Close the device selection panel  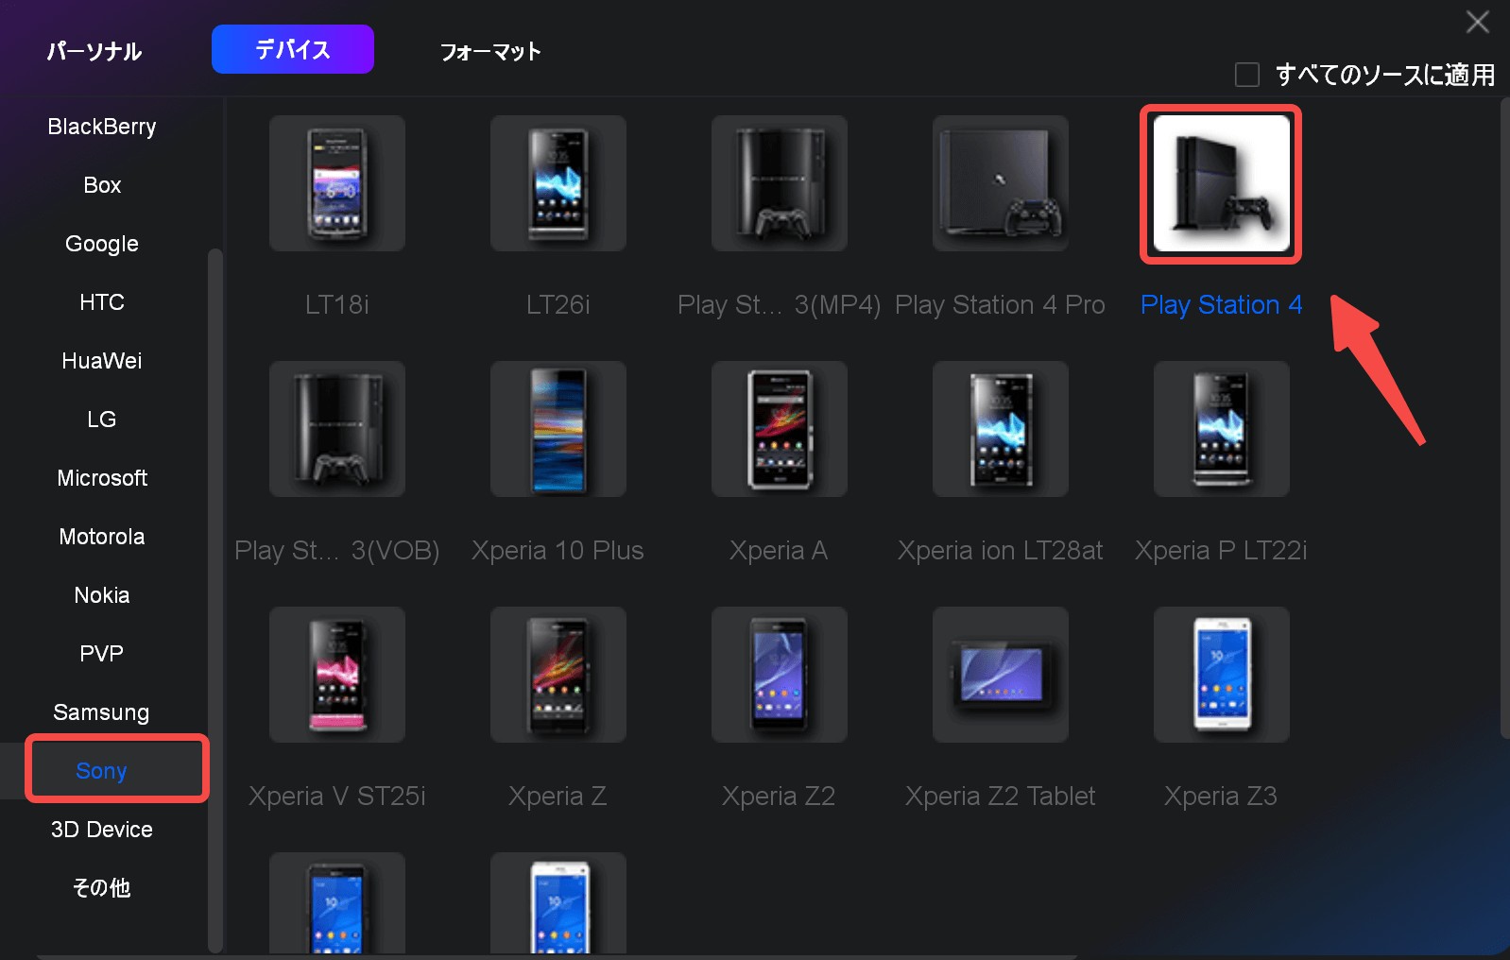pos(1478,22)
